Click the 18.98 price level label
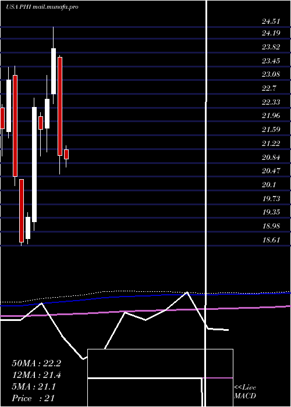This screenshot has width=291, height=407. pyautogui.click(x=271, y=226)
